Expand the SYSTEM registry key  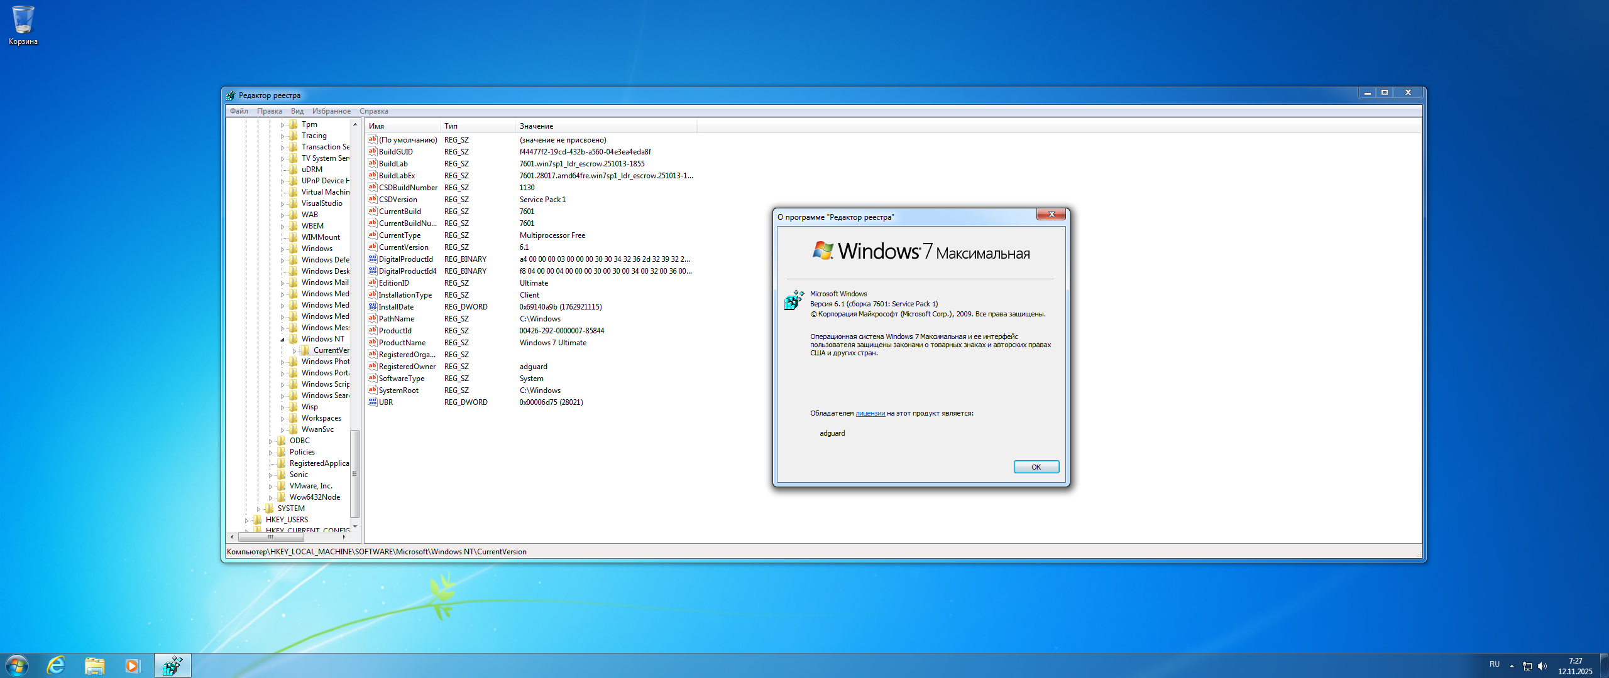point(258,509)
